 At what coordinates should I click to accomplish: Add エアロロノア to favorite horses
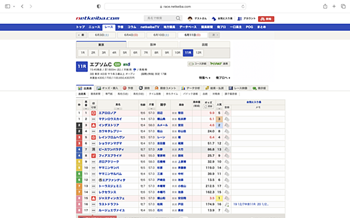(227, 113)
